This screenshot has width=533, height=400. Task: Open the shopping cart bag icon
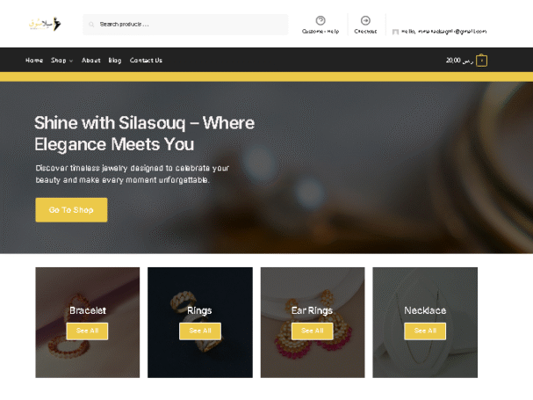click(481, 61)
